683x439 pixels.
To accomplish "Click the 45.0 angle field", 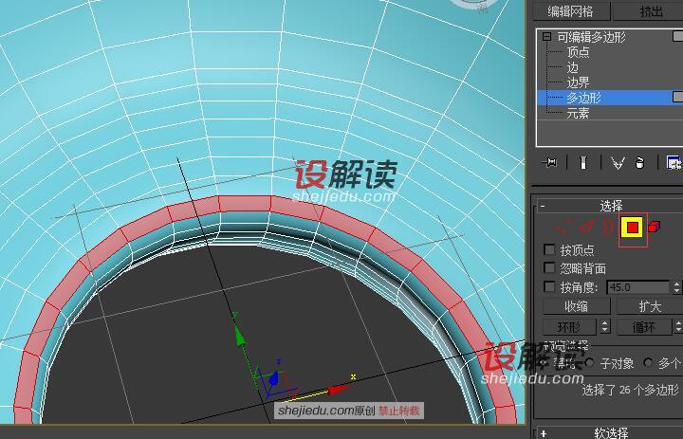I will pyautogui.click(x=637, y=287).
